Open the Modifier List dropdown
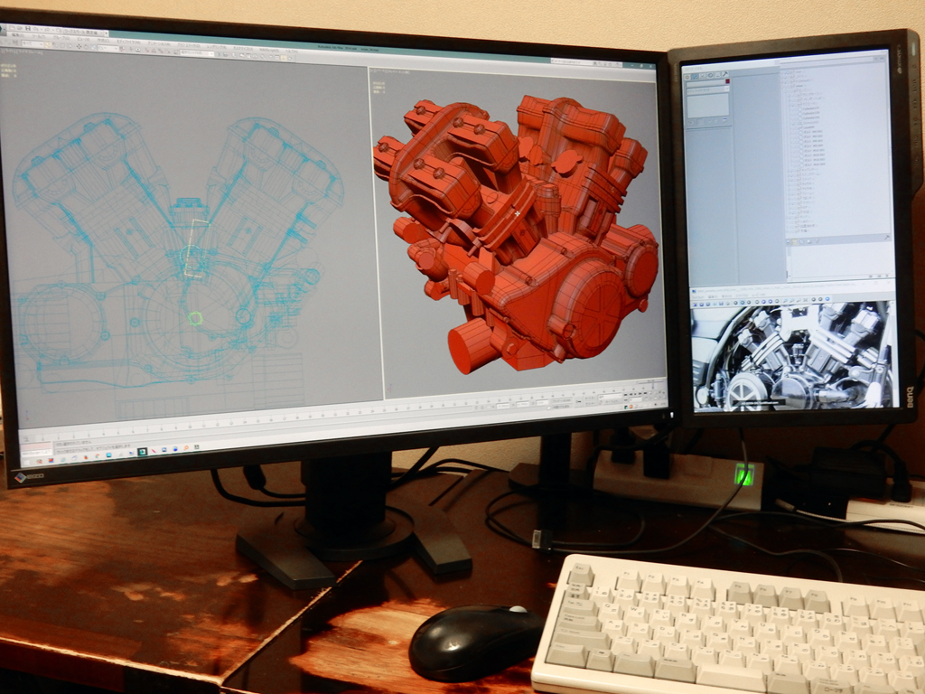The width and height of the screenshot is (925, 694). click(708, 89)
